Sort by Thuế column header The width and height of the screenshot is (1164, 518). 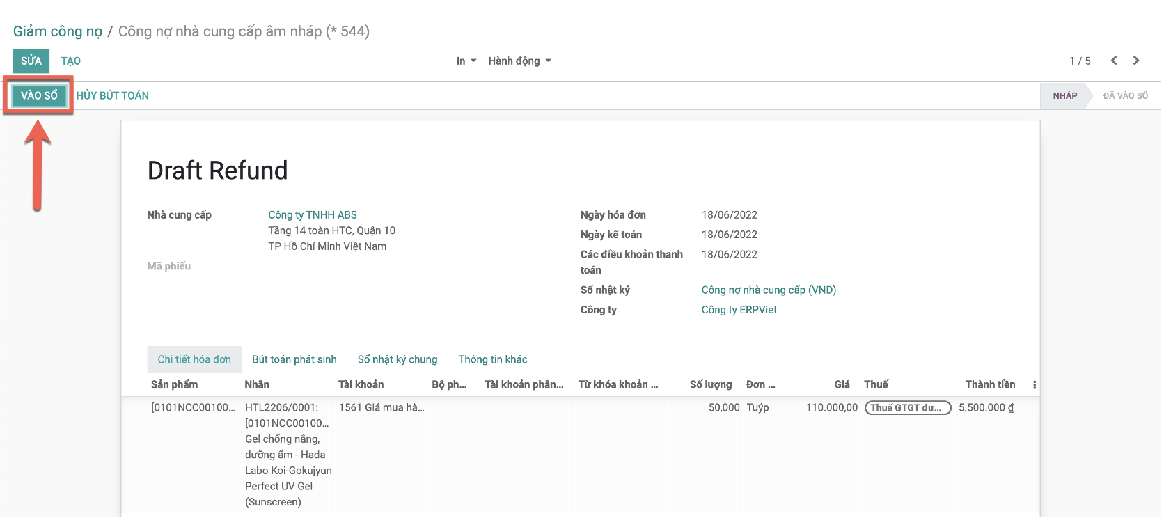point(876,384)
